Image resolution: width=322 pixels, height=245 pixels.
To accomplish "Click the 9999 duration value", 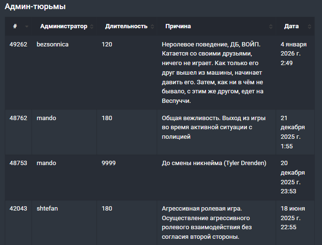I will click(x=108, y=163).
